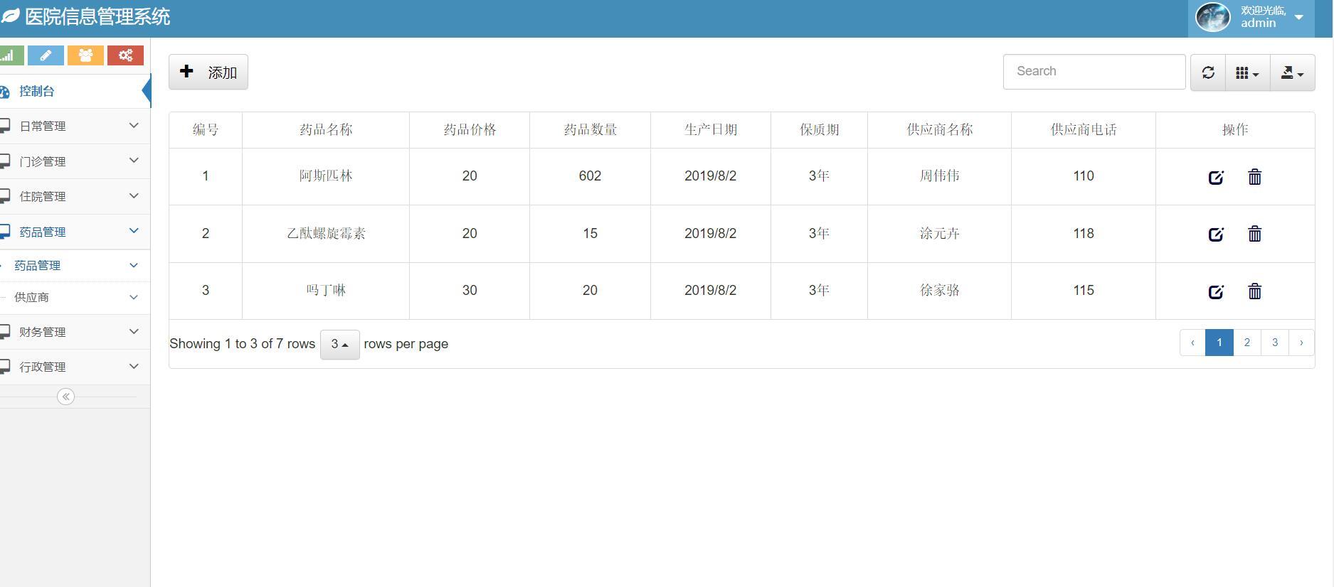The image size is (1334, 587).
Task: Click the 医院信息管理系统 title
Action: [x=97, y=16]
